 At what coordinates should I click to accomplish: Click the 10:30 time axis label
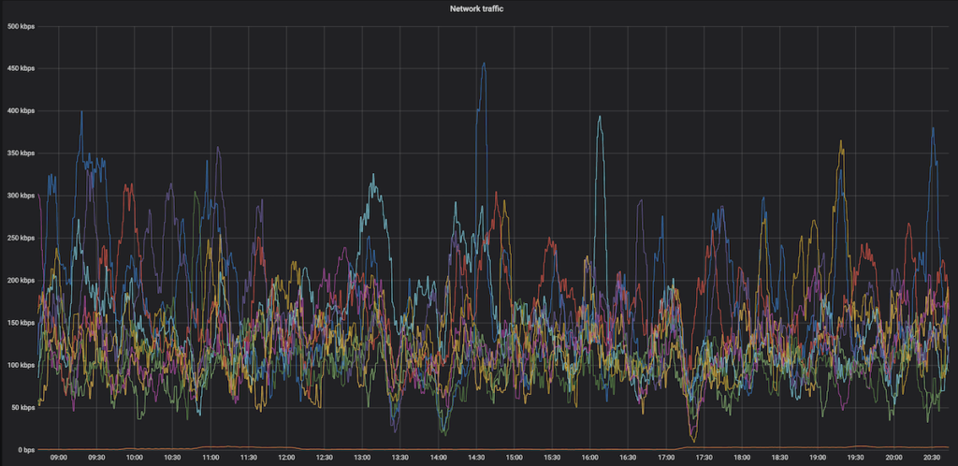coord(172,458)
